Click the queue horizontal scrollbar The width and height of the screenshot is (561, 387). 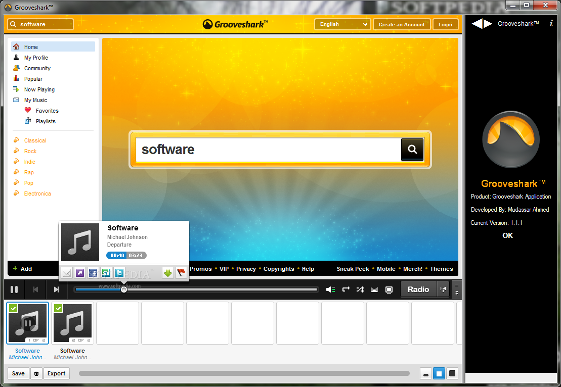coord(244,373)
